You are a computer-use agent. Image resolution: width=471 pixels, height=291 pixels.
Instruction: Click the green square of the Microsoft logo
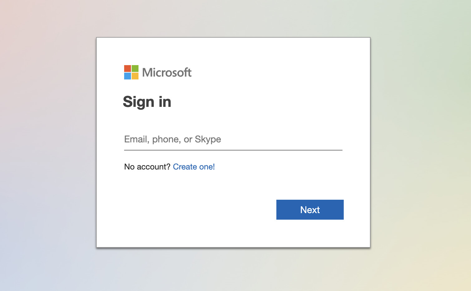tap(136, 68)
